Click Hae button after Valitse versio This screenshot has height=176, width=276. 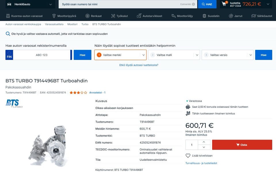point(264,55)
